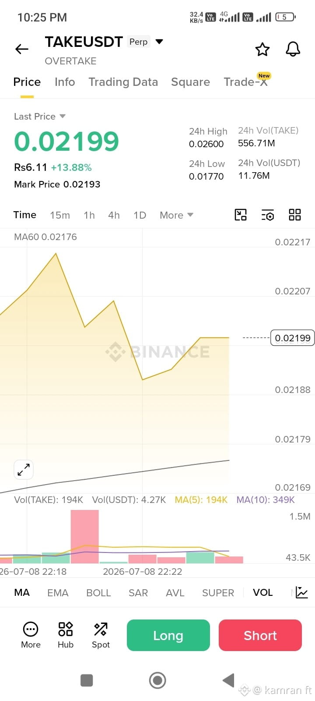
Task: Open chart indicator settings icon
Action: (x=268, y=215)
